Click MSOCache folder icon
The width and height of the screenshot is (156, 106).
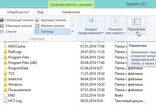click(5, 46)
